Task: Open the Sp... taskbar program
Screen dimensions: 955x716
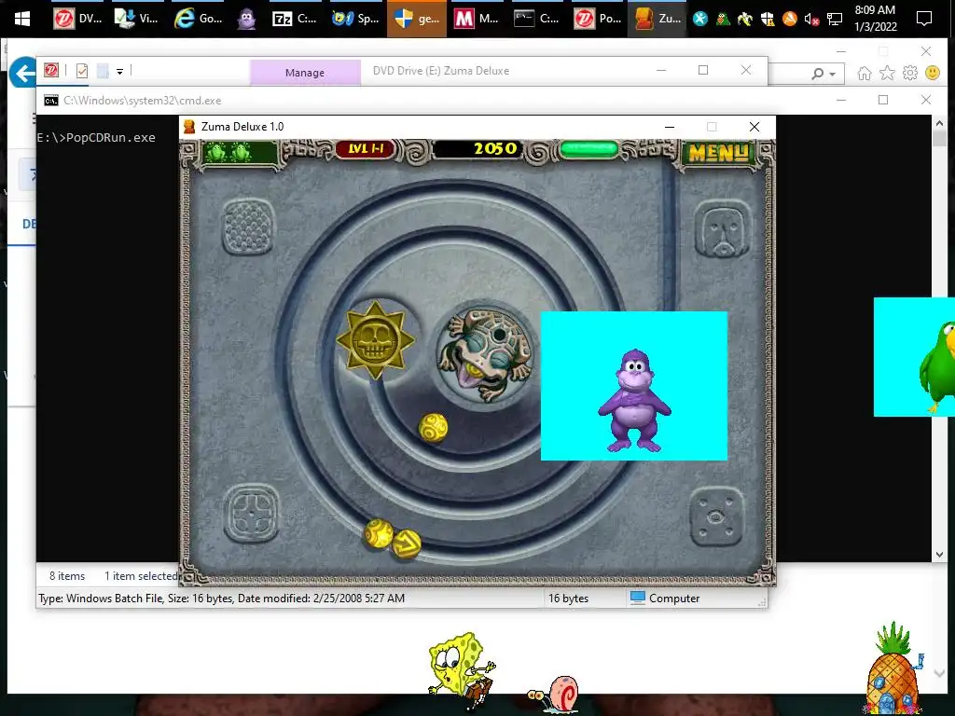Action: (355, 19)
